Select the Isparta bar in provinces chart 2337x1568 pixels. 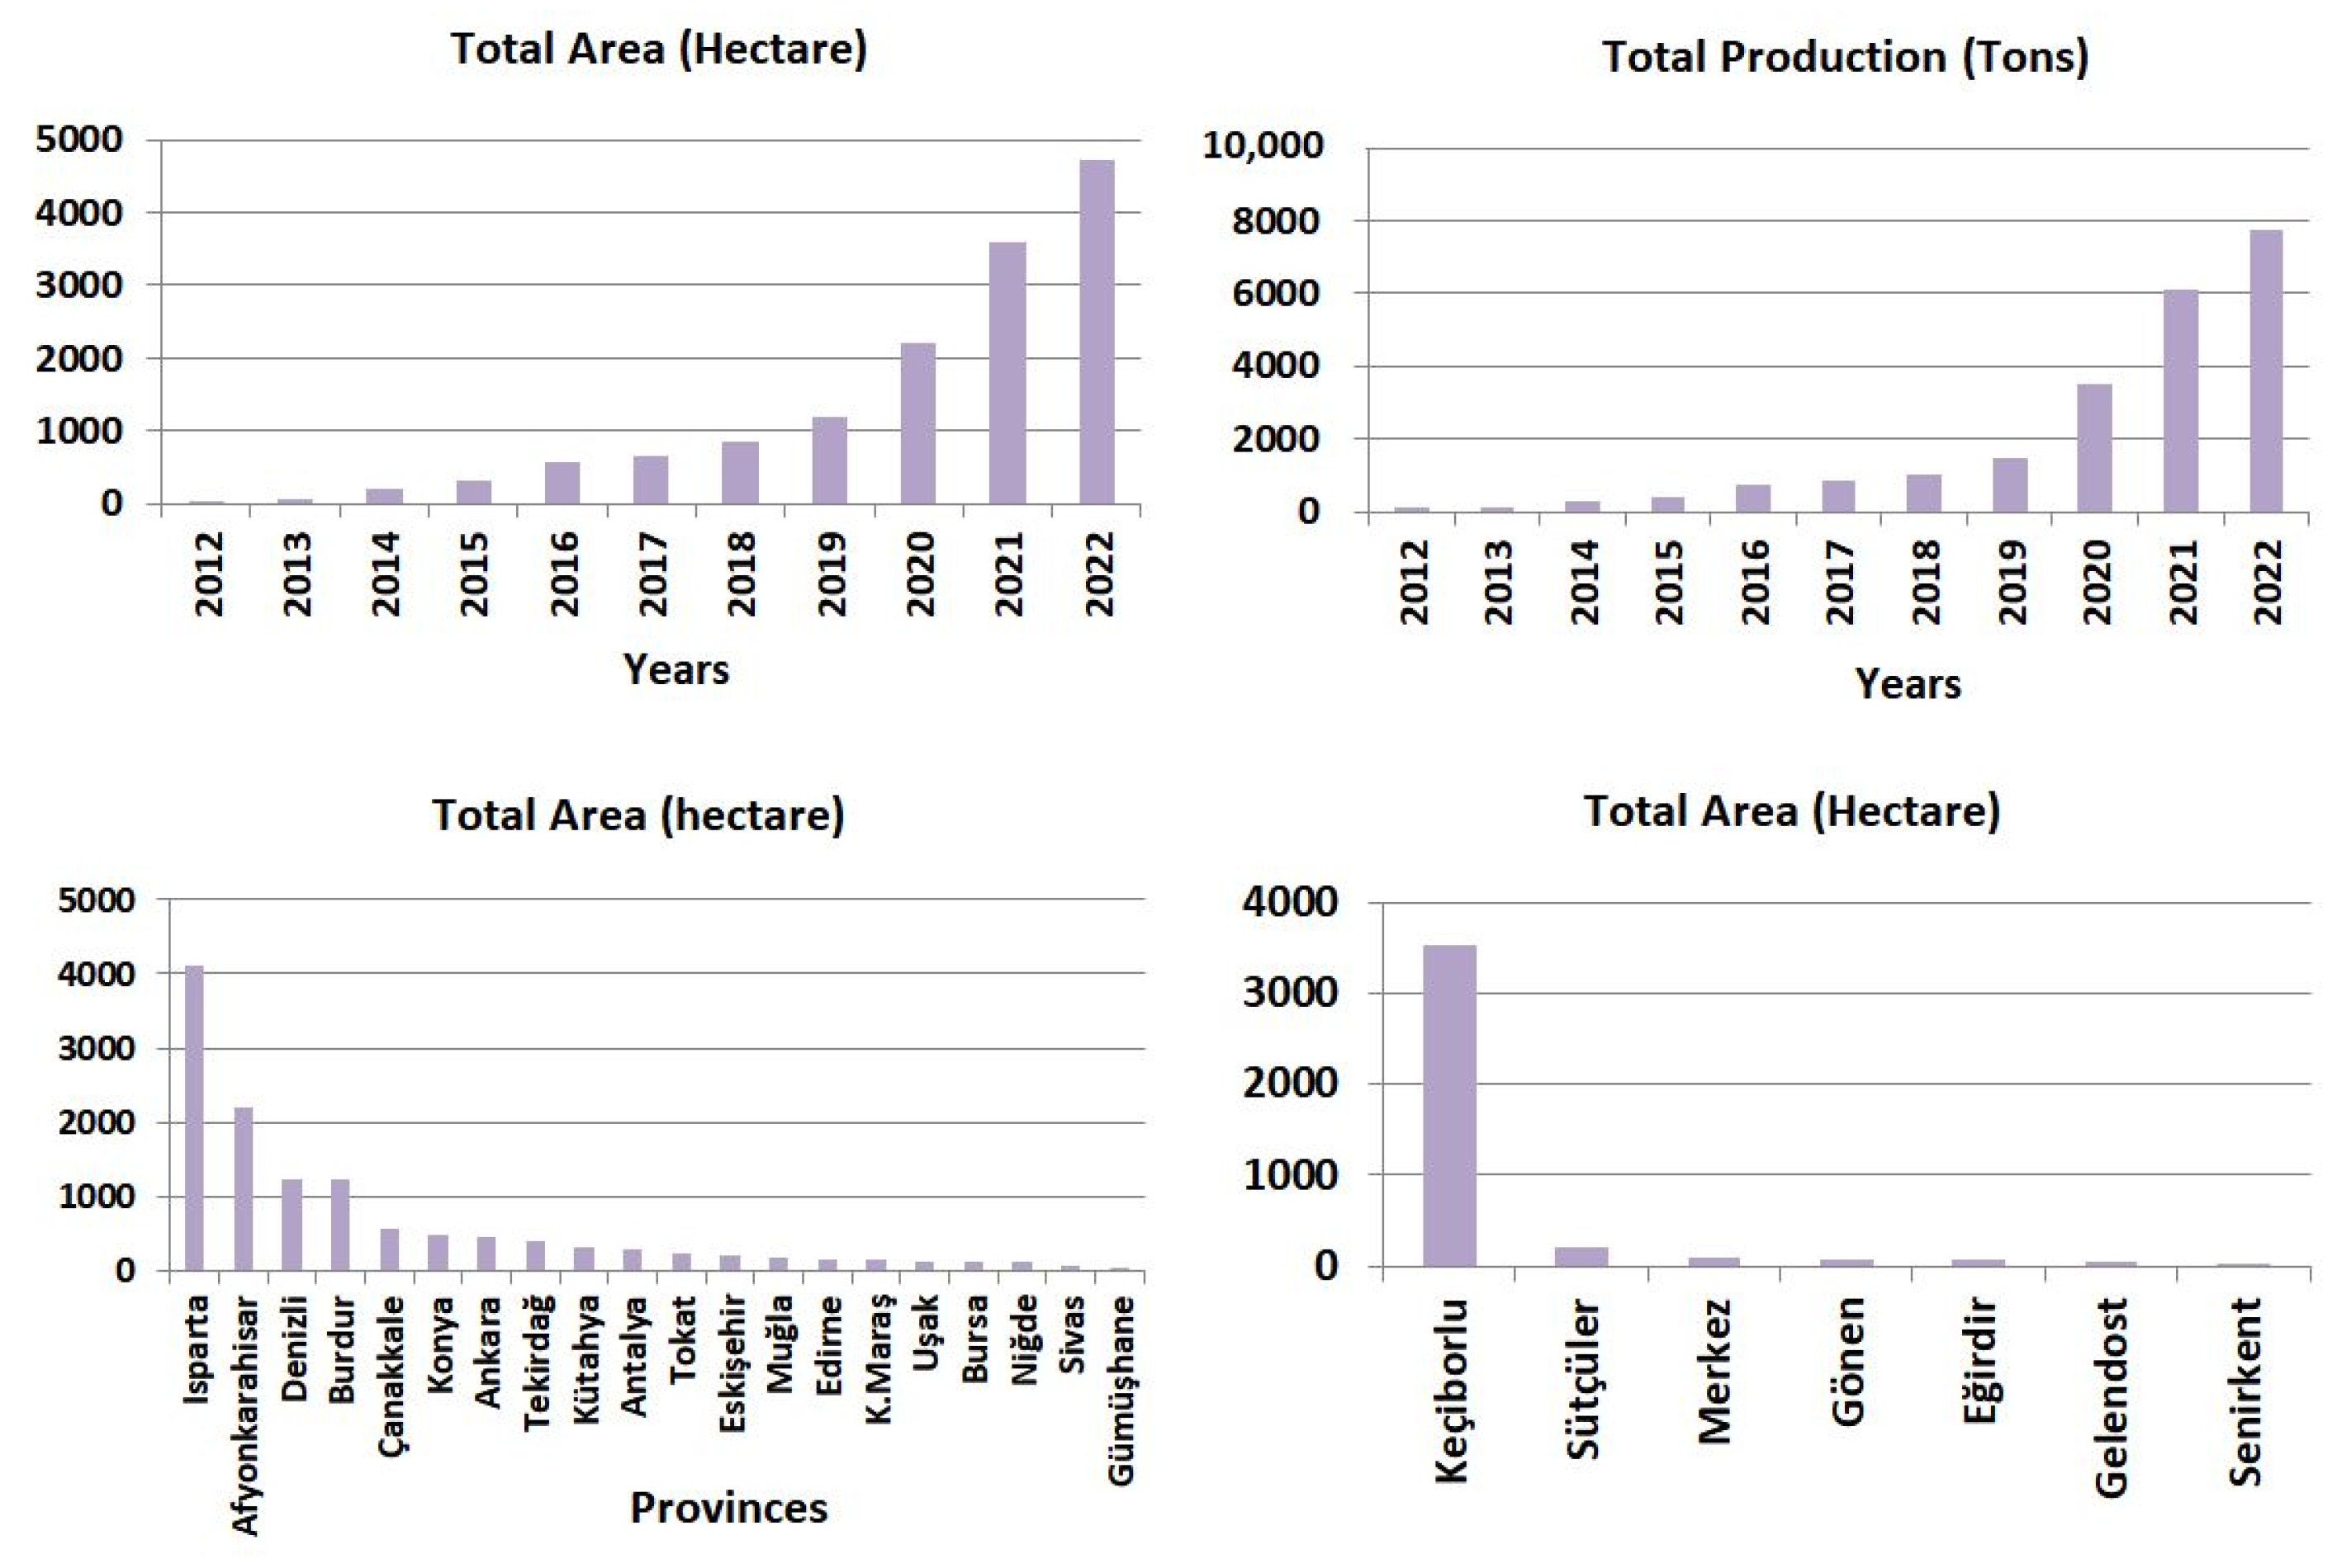194,1118
